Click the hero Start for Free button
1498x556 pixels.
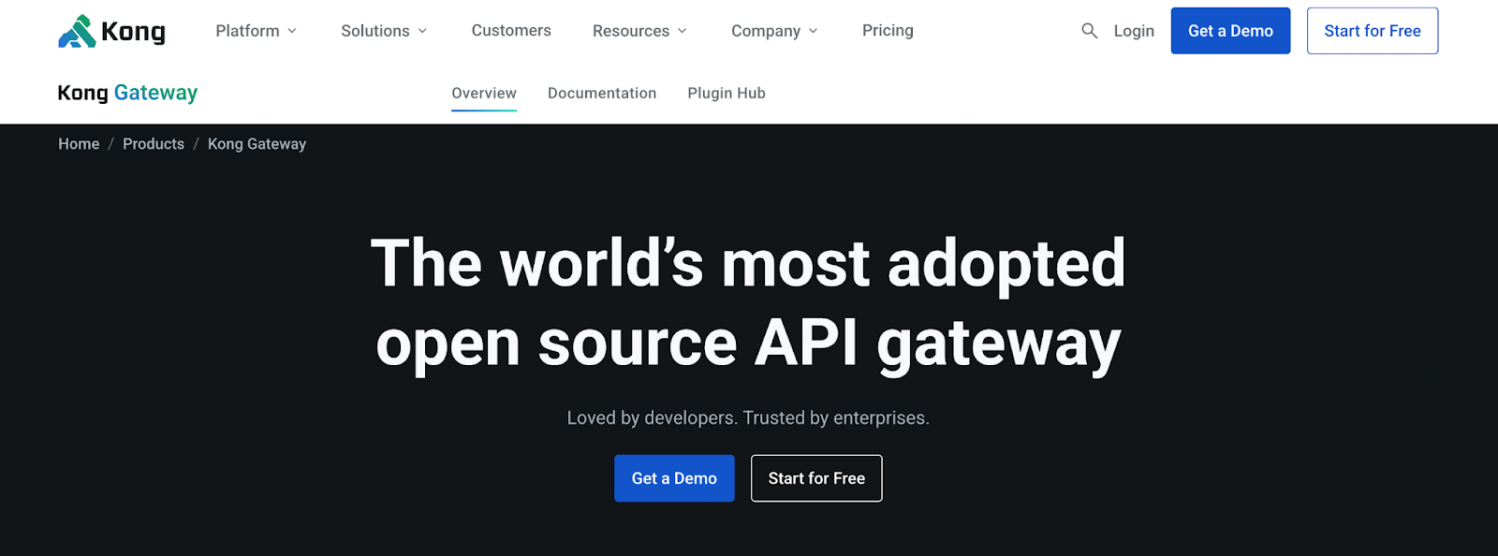point(816,478)
